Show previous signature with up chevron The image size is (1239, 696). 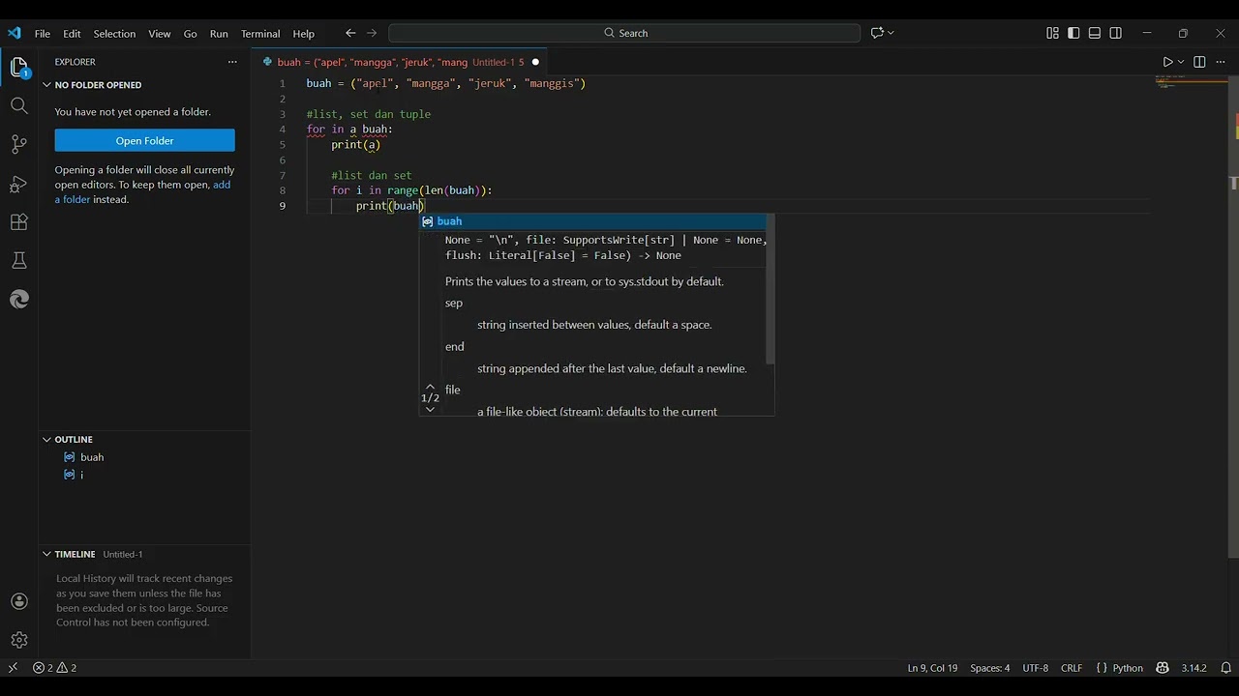click(430, 387)
